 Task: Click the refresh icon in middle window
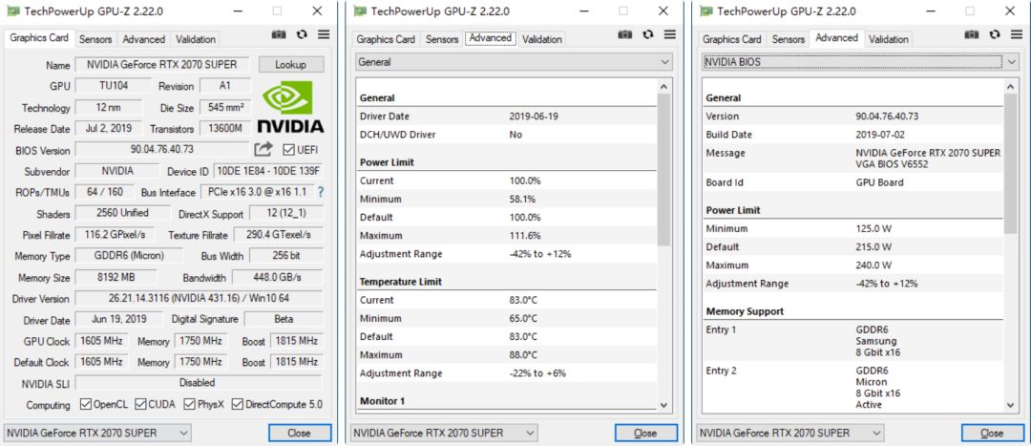click(x=648, y=35)
